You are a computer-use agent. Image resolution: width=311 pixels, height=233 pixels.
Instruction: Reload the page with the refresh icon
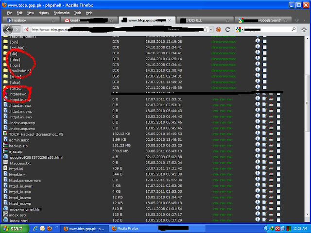(228, 30)
